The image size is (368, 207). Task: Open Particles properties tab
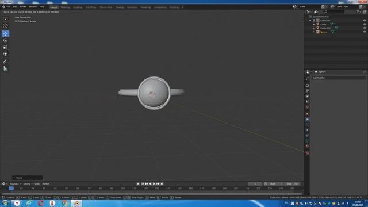307,125
